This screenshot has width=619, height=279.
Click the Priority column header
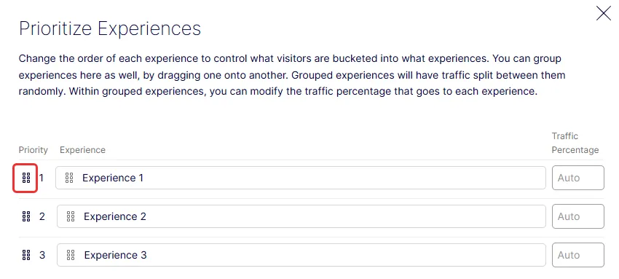tap(33, 150)
